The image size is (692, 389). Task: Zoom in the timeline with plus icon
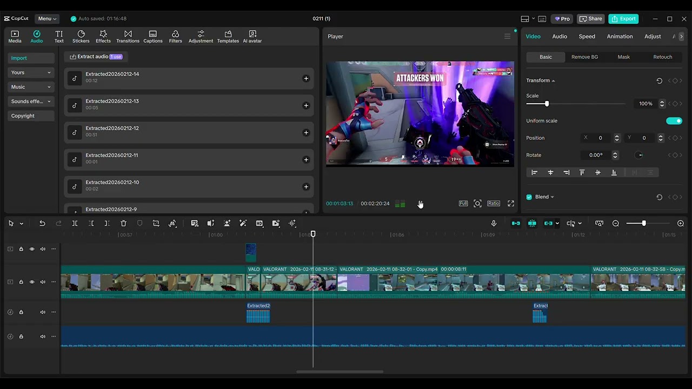tap(681, 223)
